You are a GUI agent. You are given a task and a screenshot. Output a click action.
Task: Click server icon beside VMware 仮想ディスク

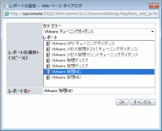pyautogui.click(x=48, y=66)
